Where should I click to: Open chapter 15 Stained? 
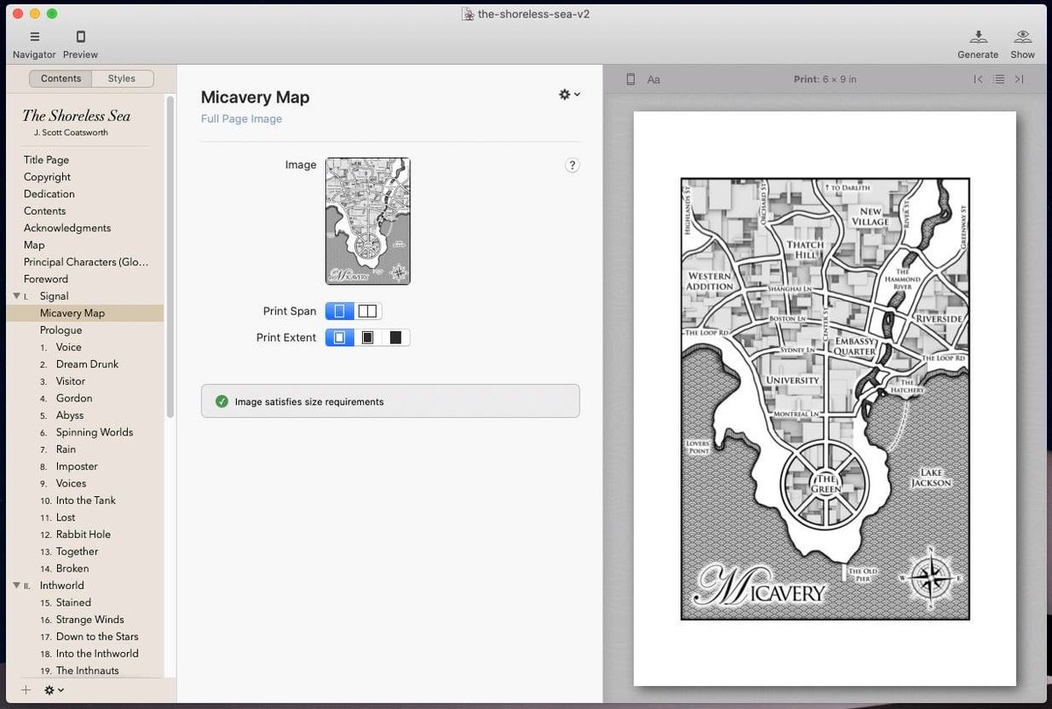click(x=74, y=603)
